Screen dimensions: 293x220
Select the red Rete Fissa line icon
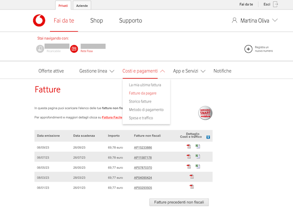click(74, 49)
